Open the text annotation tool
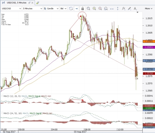Image resolution: width=155 pixels, height=133 pixels. click(x=135, y=9)
